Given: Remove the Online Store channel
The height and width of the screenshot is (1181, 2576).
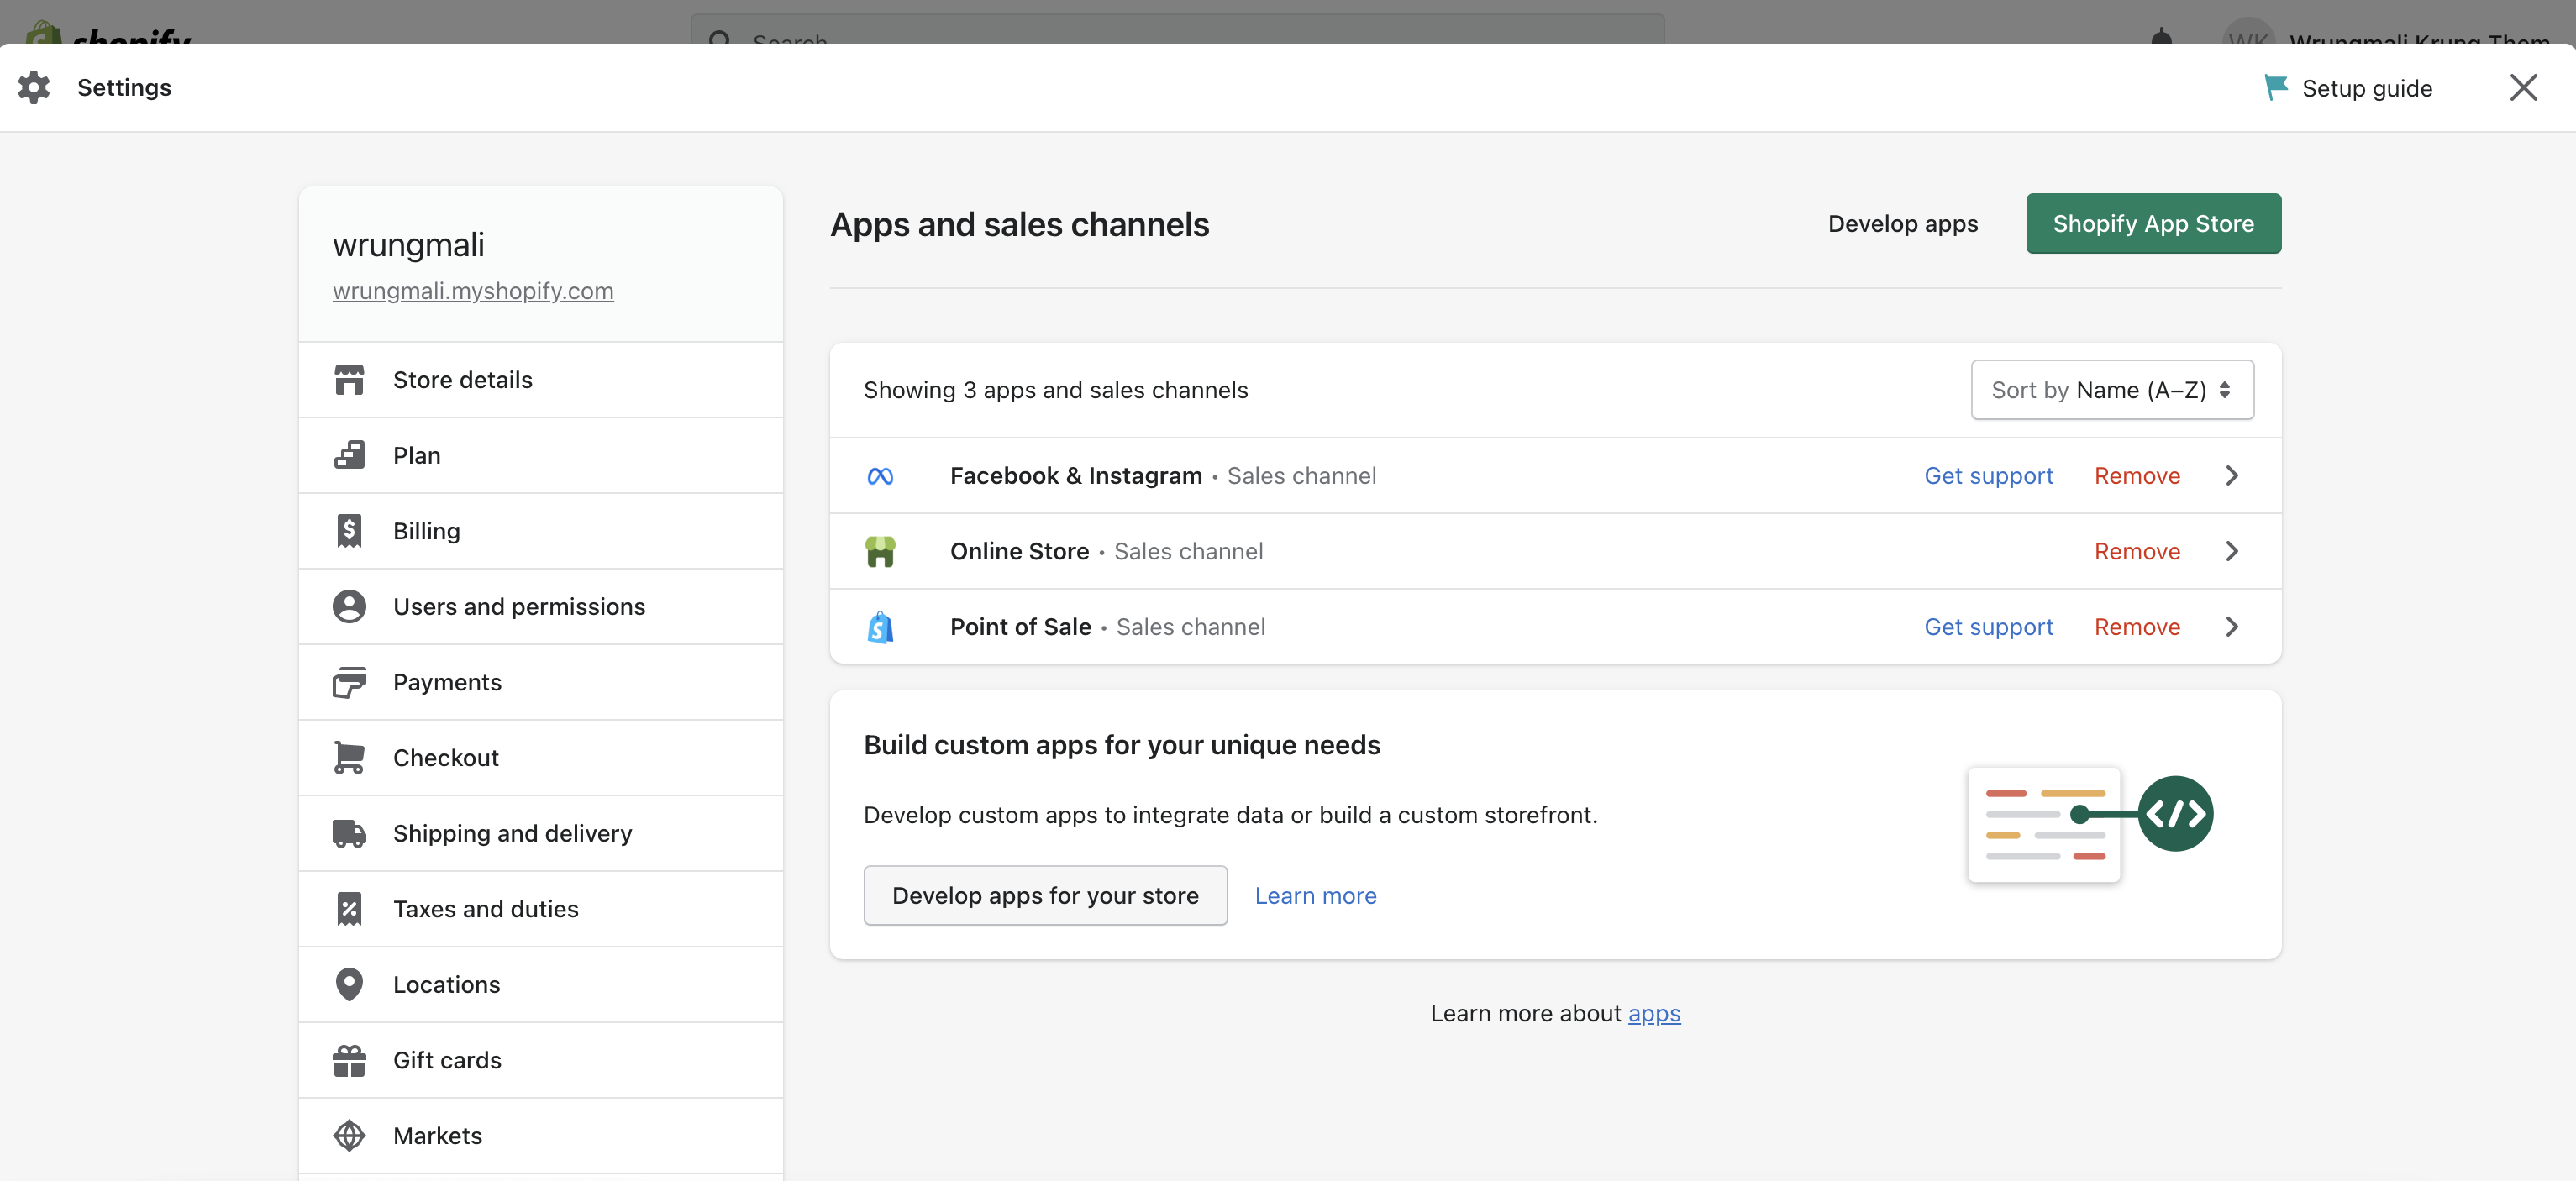Looking at the screenshot, I should (2137, 551).
